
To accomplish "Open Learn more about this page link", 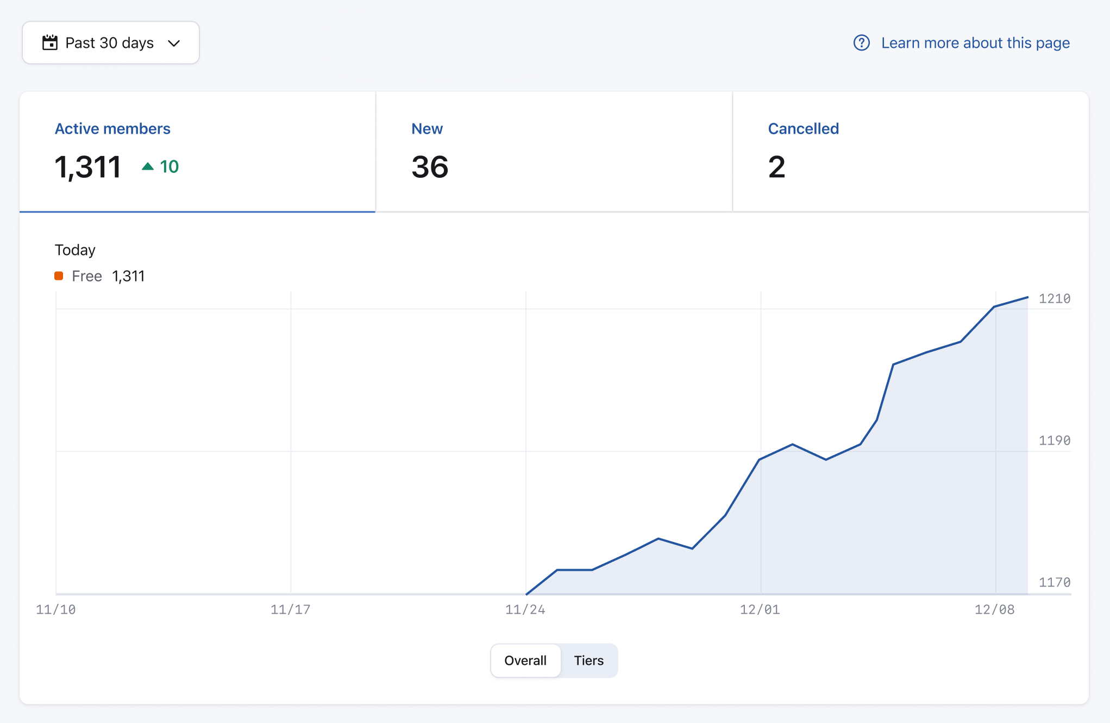I will pyautogui.click(x=975, y=43).
